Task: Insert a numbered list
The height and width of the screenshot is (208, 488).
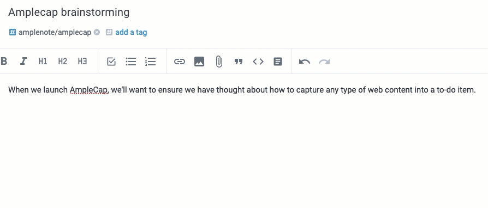Action: (151, 62)
